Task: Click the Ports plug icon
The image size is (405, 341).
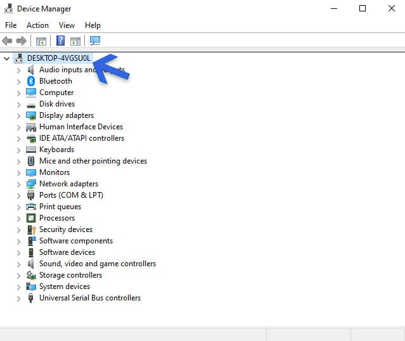Action: (30, 195)
